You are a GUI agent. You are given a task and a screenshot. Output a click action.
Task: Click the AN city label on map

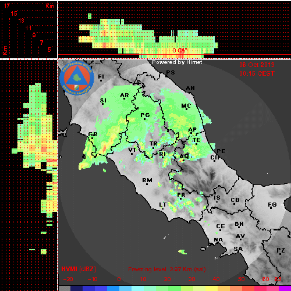click(x=190, y=88)
